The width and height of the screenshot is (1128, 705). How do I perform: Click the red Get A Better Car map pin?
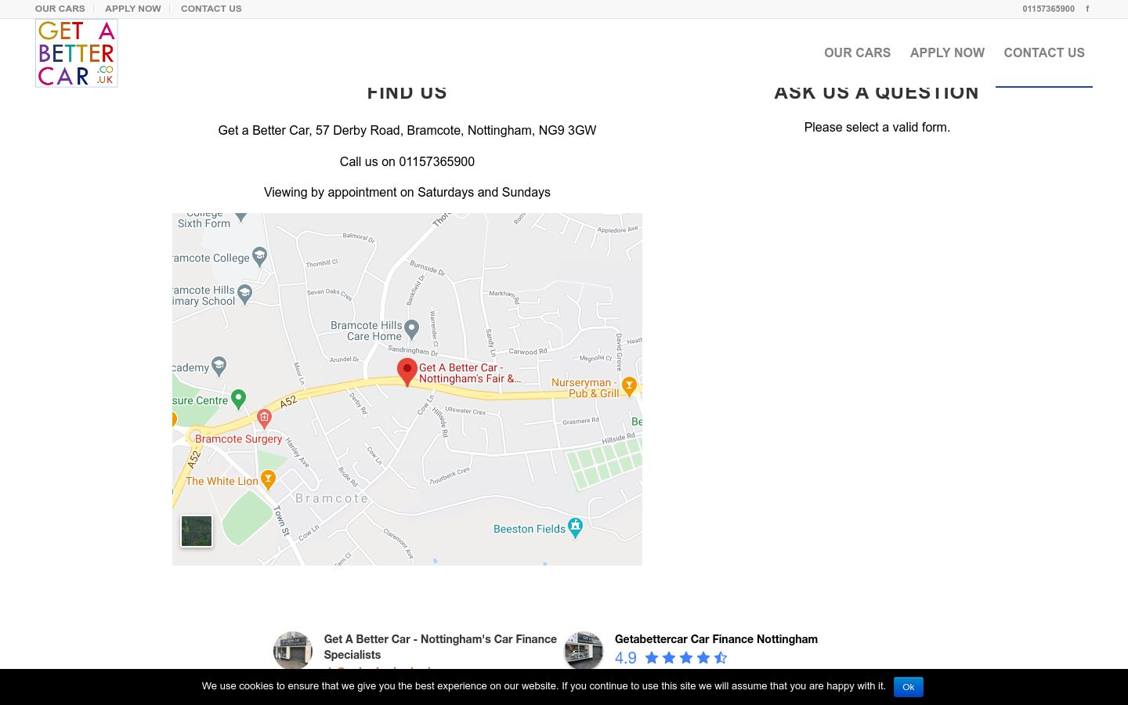click(x=407, y=372)
